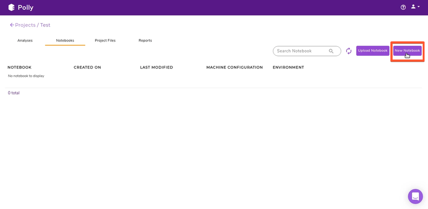This screenshot has width=428, height=209.
Task: Click the '0 total' count text
Action: click(x=13, y=93)
